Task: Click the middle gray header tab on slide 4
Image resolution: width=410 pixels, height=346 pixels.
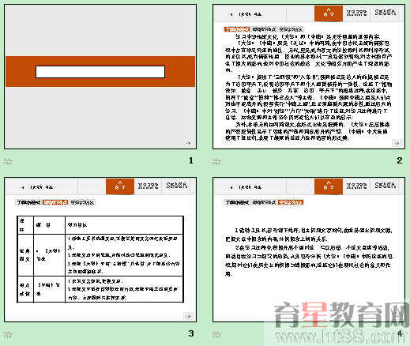Action: pos(356,186)
